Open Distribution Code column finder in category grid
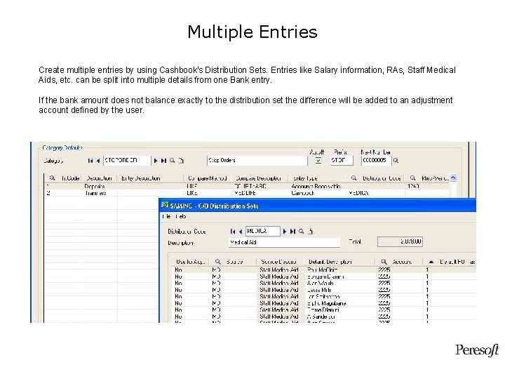505x379 pixels. pyautogui.click(x=353, y=178)
